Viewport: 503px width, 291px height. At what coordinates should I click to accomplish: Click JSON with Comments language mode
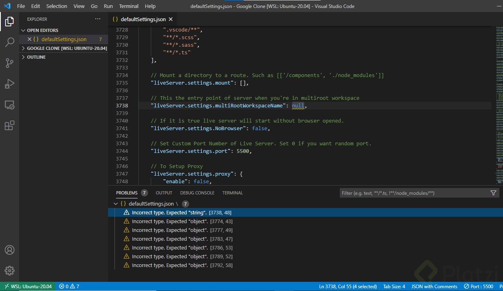click(434, 286)
